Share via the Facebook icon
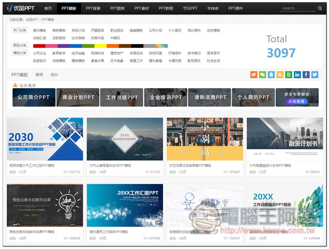 [306, 75]
